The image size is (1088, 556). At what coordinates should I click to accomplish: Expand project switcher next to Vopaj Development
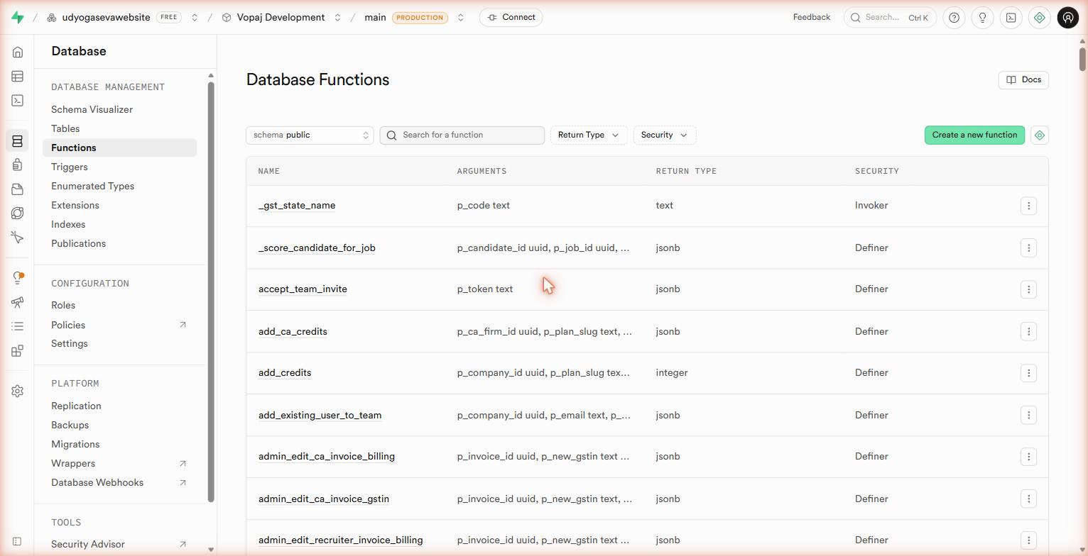coord(337,18)
